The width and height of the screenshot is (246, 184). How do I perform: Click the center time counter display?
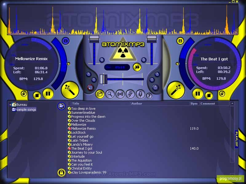tap(117, 67)
